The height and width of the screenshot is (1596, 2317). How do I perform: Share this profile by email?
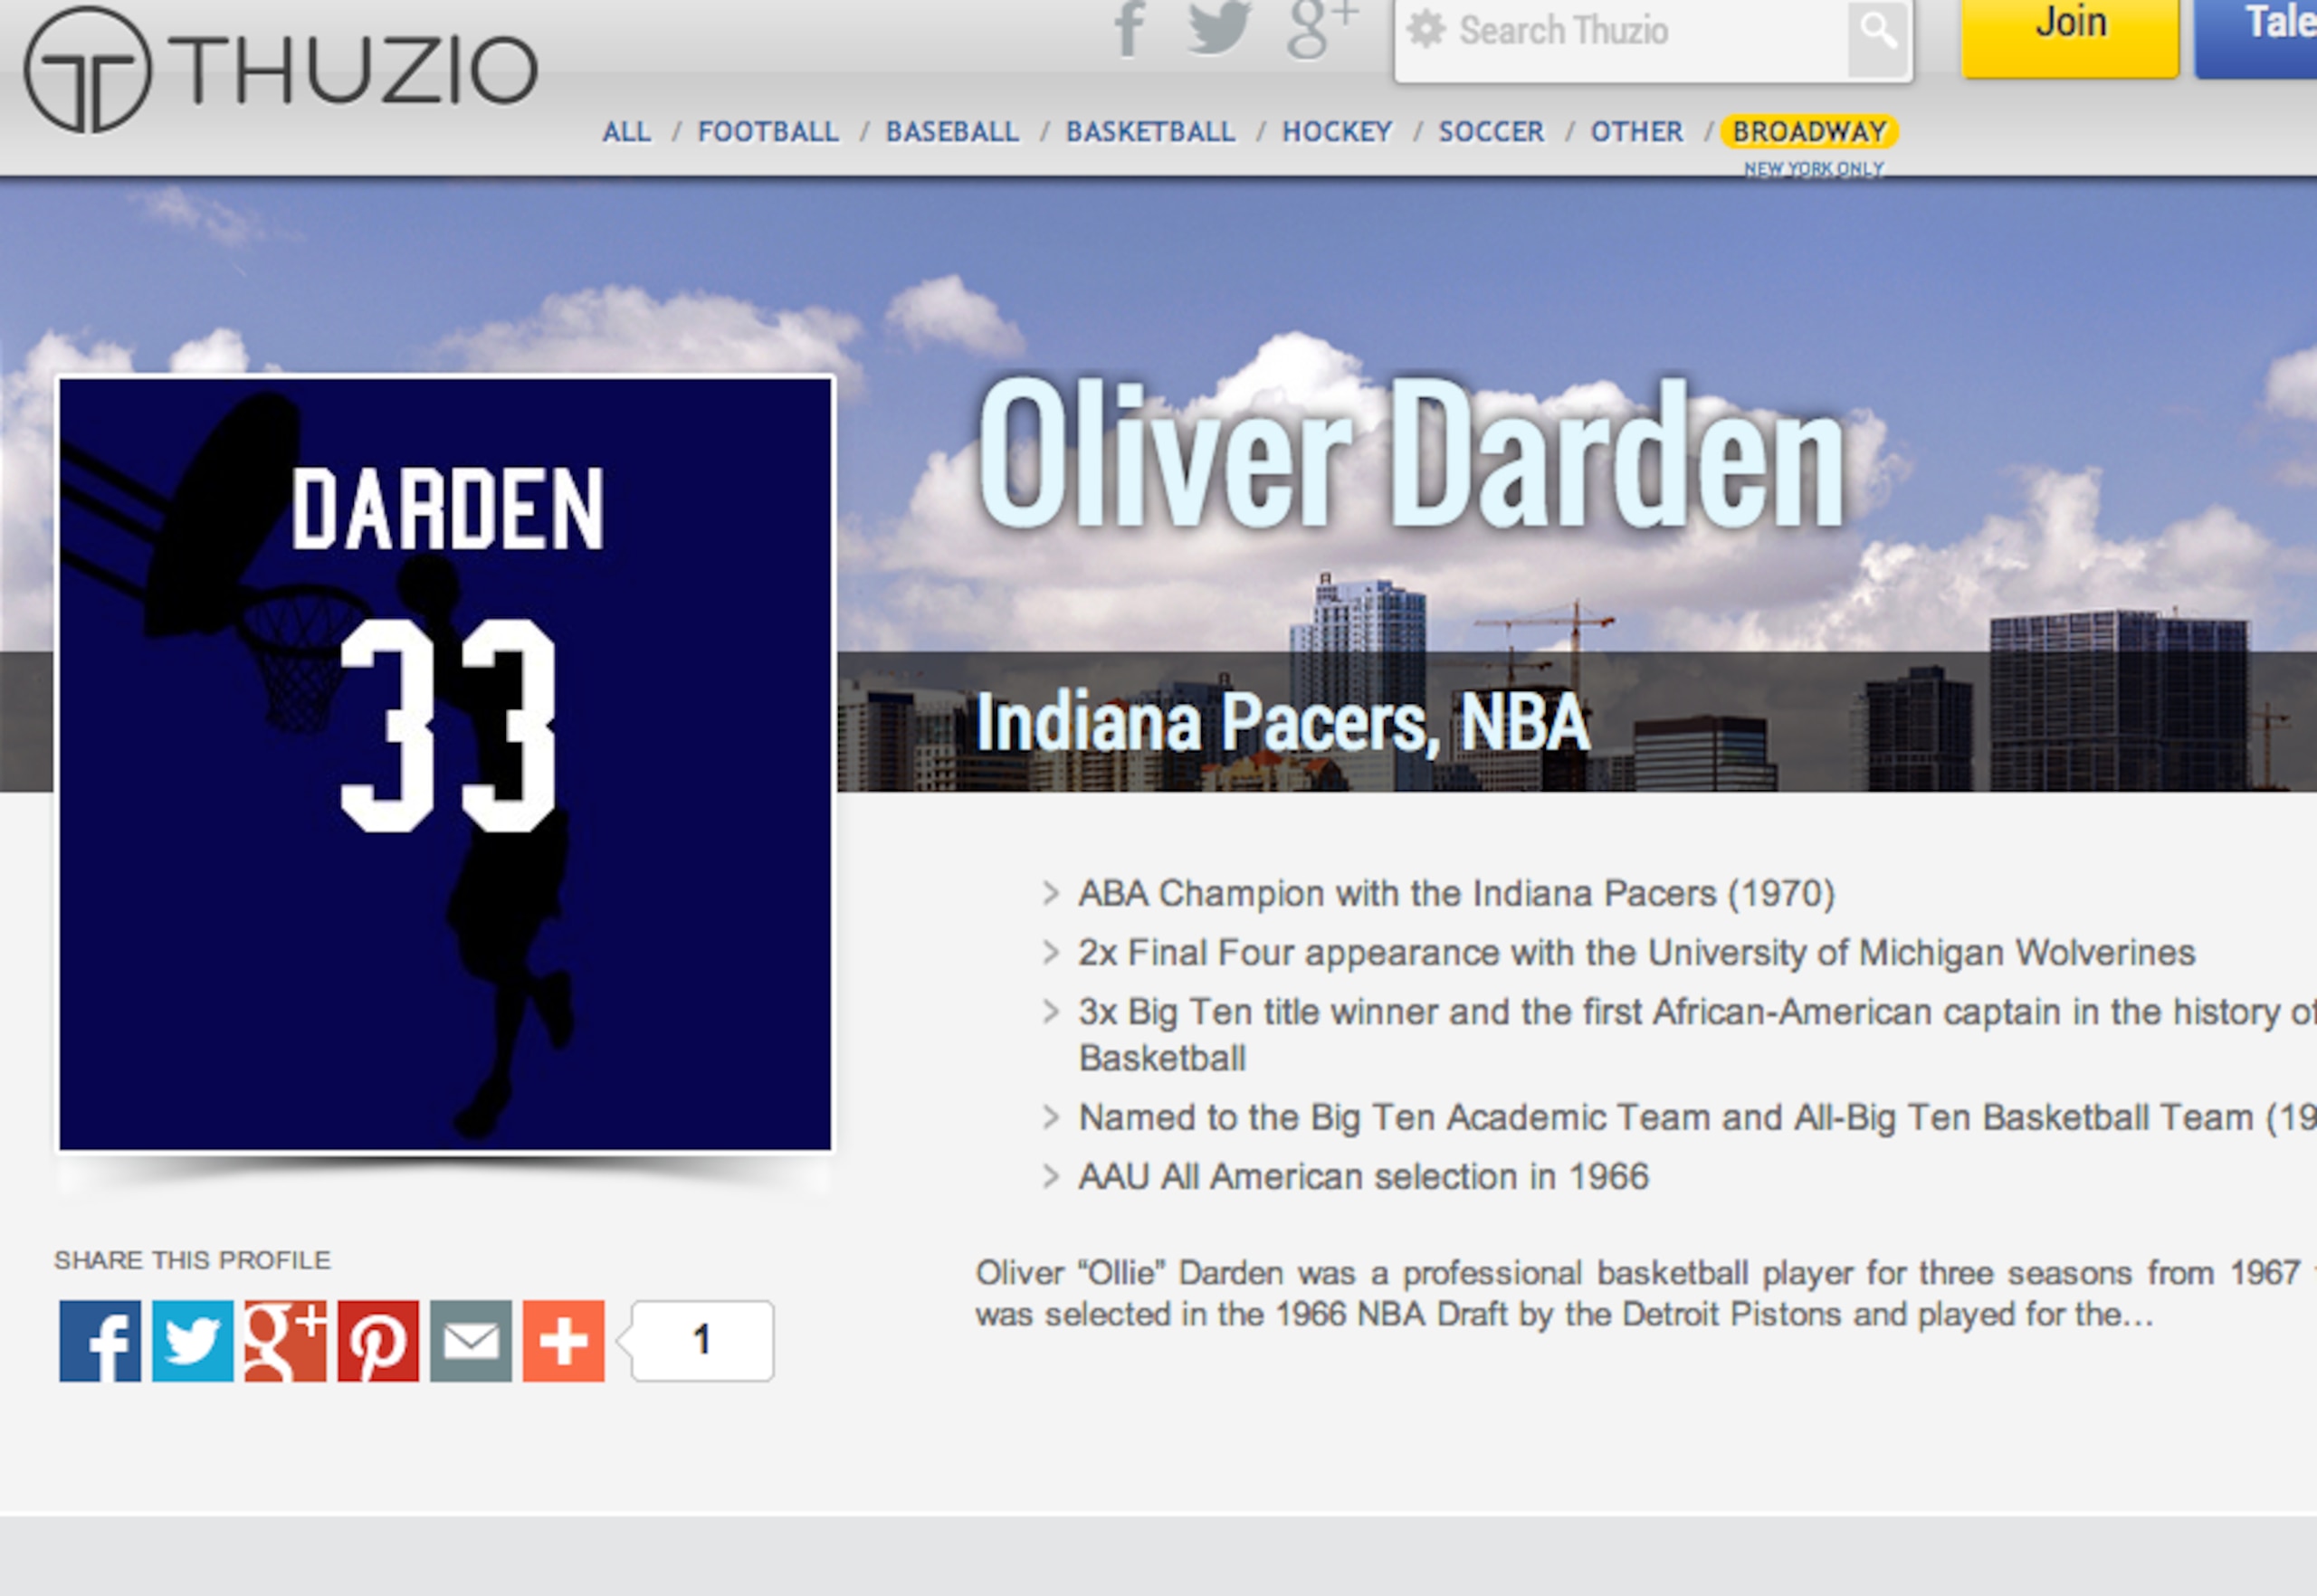click(472, 1341)
